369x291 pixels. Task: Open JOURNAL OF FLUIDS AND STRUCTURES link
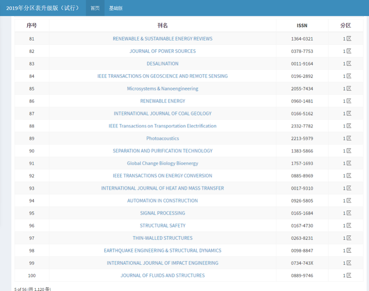pos(163,275)
